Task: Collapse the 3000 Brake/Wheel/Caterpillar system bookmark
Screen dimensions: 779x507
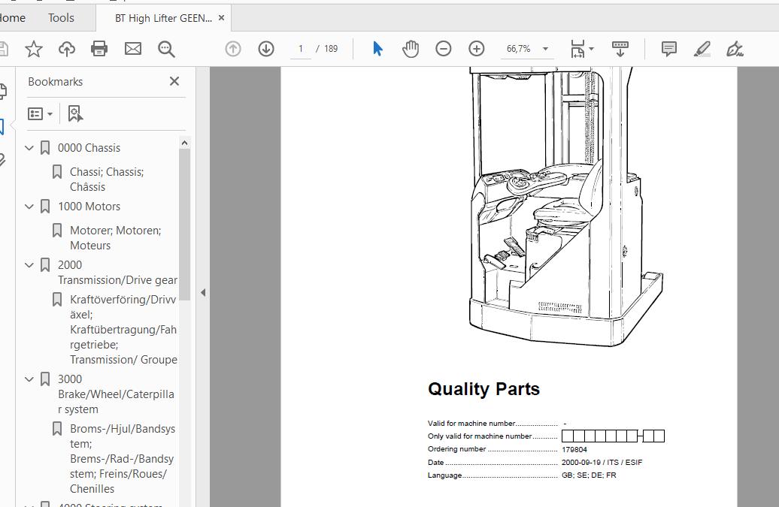Action: [x=29, y=379]
